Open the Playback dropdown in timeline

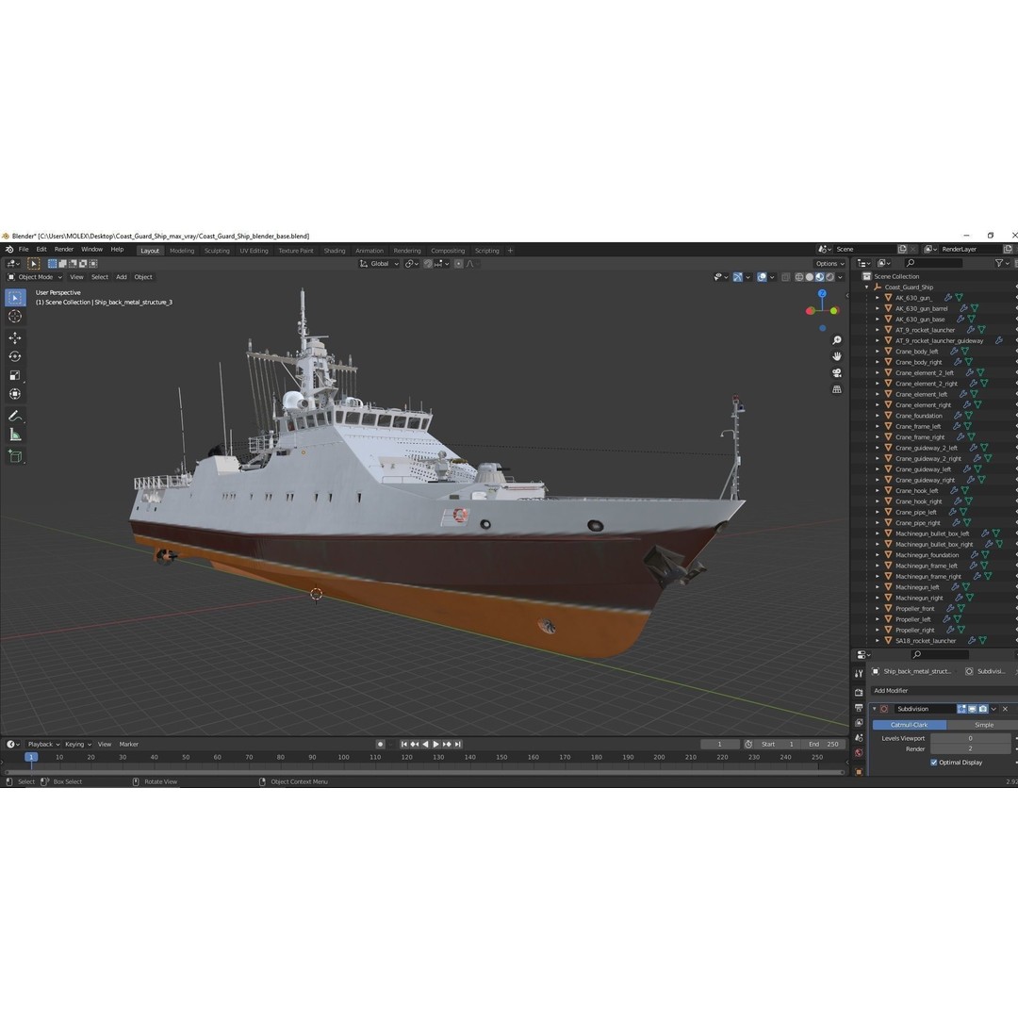coord(43,744)
